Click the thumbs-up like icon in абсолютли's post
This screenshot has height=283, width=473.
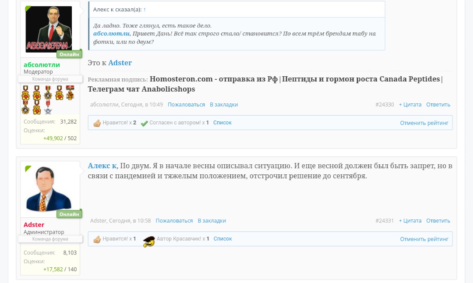click(97, 123)
